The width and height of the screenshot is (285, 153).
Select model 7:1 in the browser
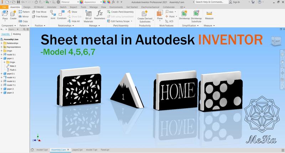coord(10,85)
